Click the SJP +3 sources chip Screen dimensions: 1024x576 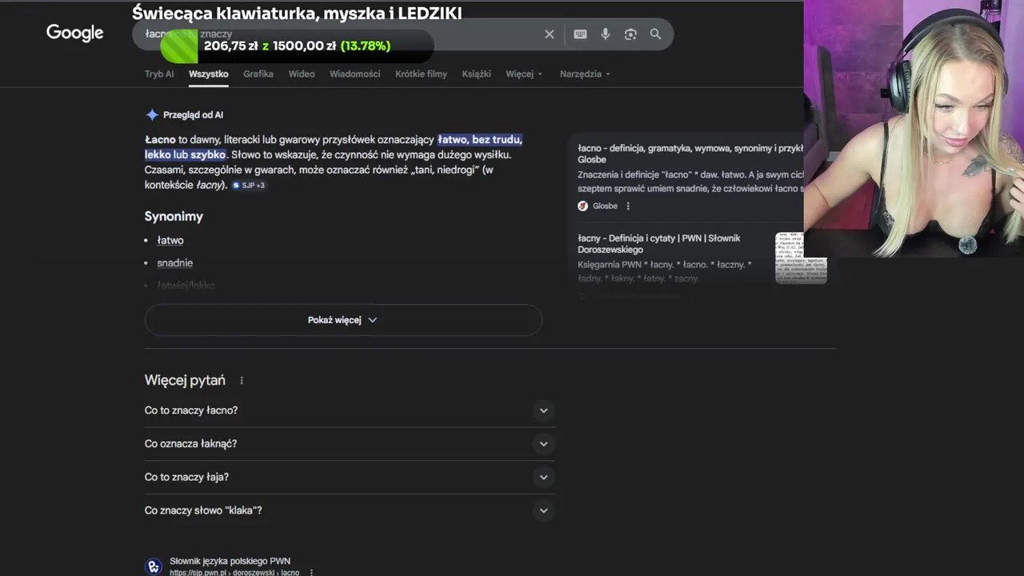pos(248,186)
